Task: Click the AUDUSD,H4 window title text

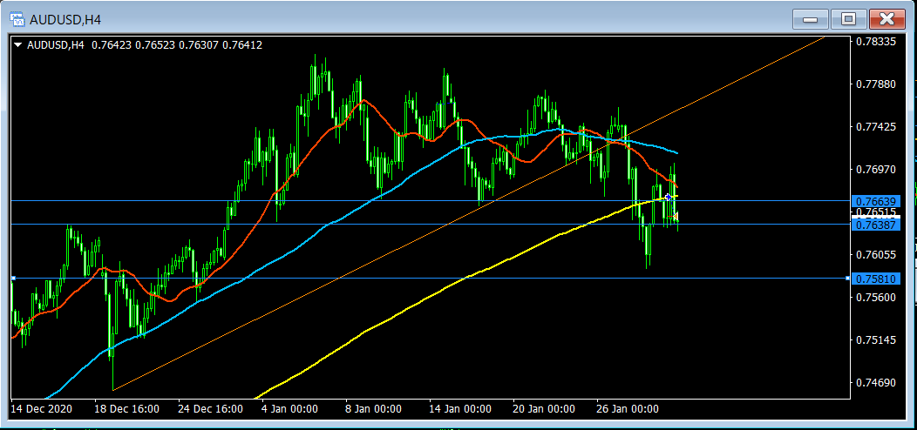Action: pos(65,20)
